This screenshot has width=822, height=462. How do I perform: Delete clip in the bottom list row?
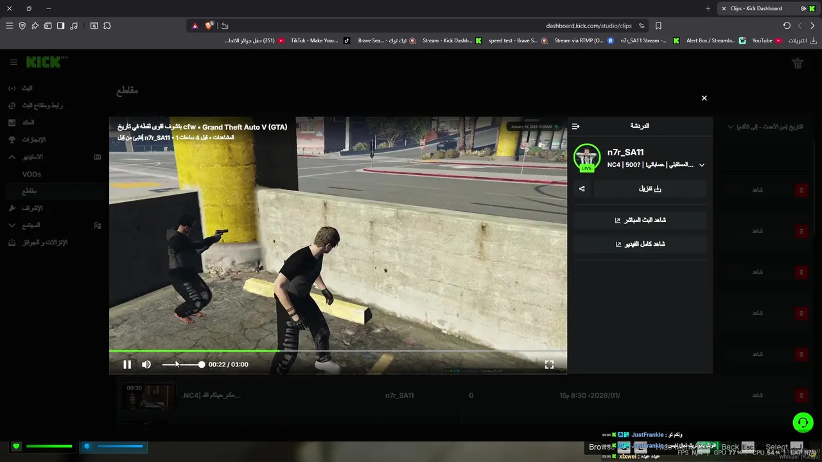click(801, 395)
